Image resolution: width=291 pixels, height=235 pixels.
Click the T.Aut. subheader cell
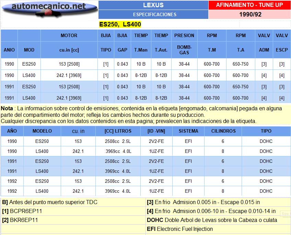pos(161,50)
